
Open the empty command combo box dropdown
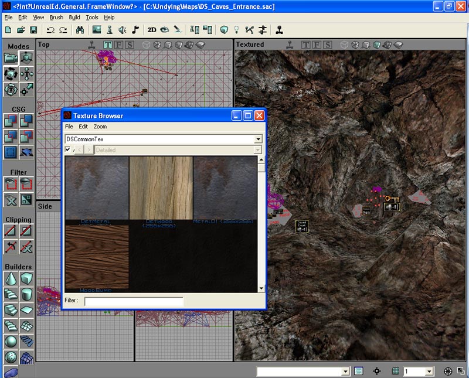[x=345, y=372]
